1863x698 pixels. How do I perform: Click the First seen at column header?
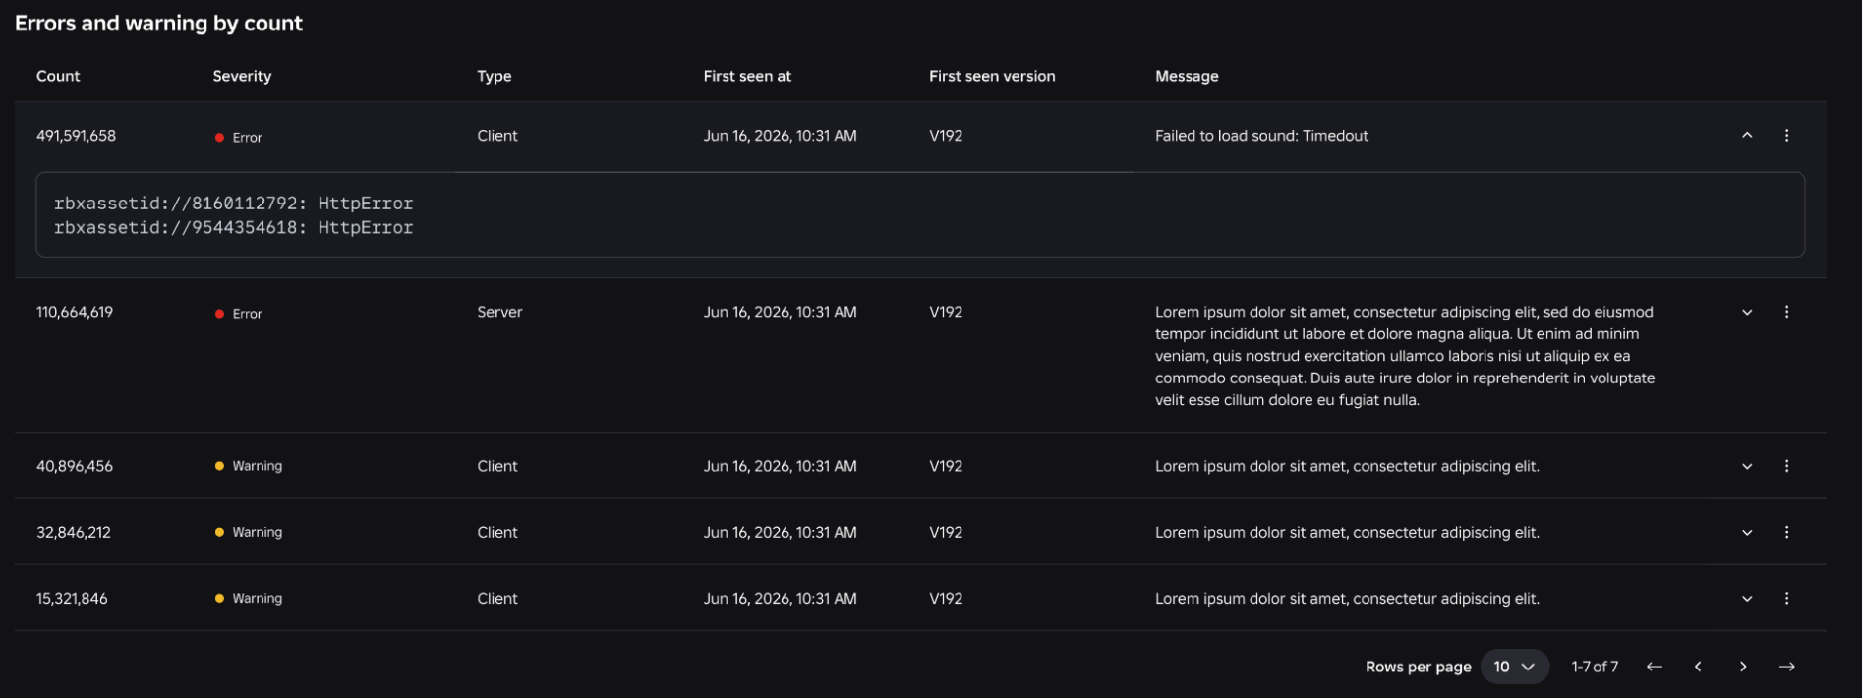click(747, 76)
